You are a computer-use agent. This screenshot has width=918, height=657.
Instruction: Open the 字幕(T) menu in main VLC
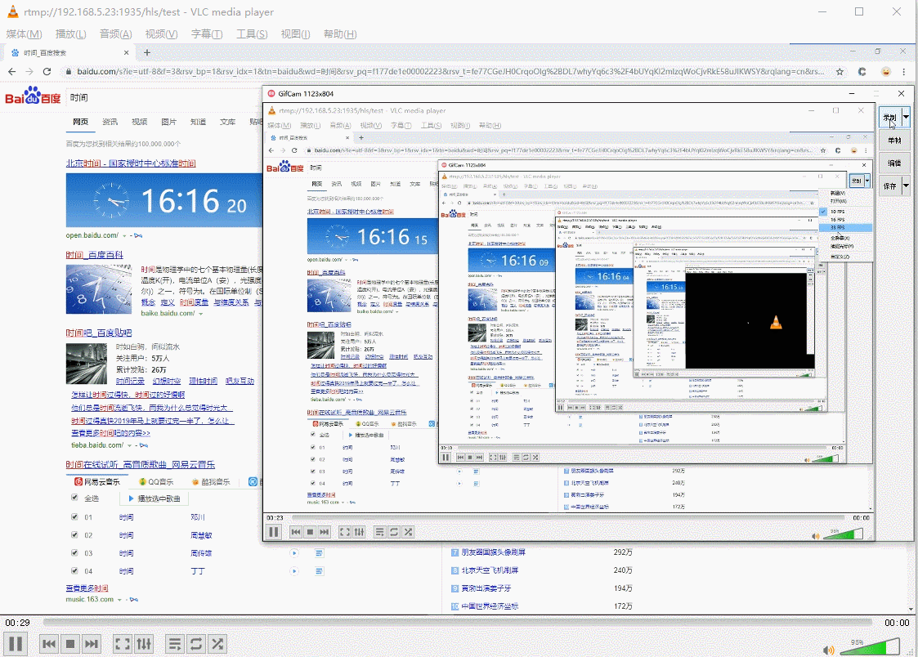pos(207,34)
